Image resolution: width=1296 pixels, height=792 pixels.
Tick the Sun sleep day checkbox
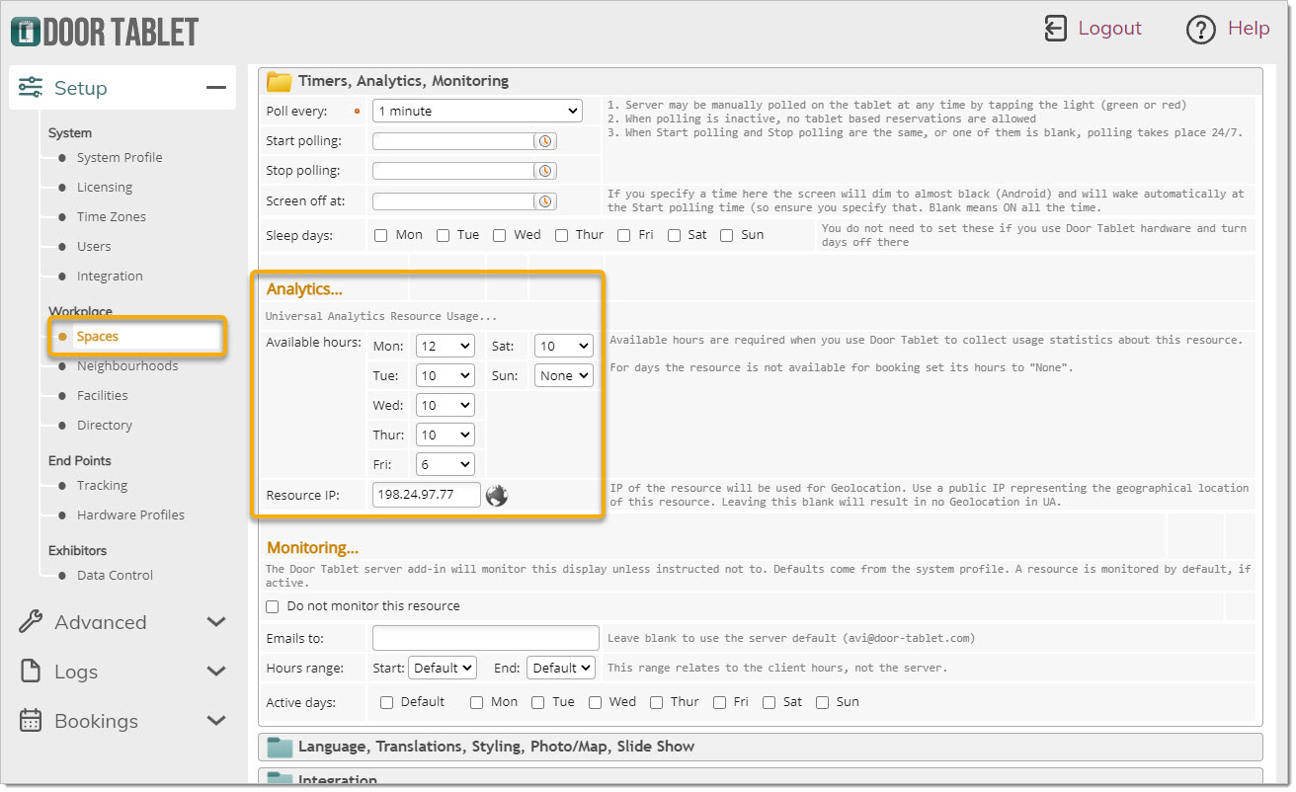[x=727, y=235]
